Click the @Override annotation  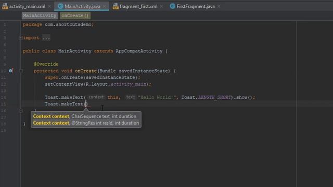click(46, 64)
